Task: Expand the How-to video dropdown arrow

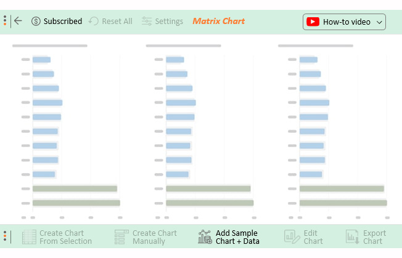Action: pyautogui.click(x=379, y=22)
